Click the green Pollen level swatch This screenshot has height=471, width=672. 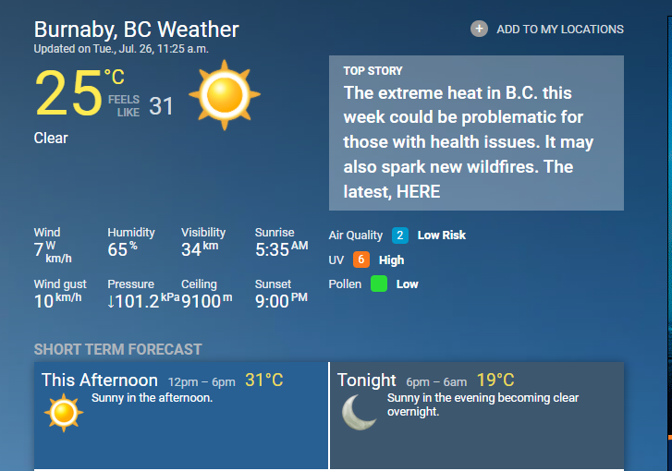(379, 284)
